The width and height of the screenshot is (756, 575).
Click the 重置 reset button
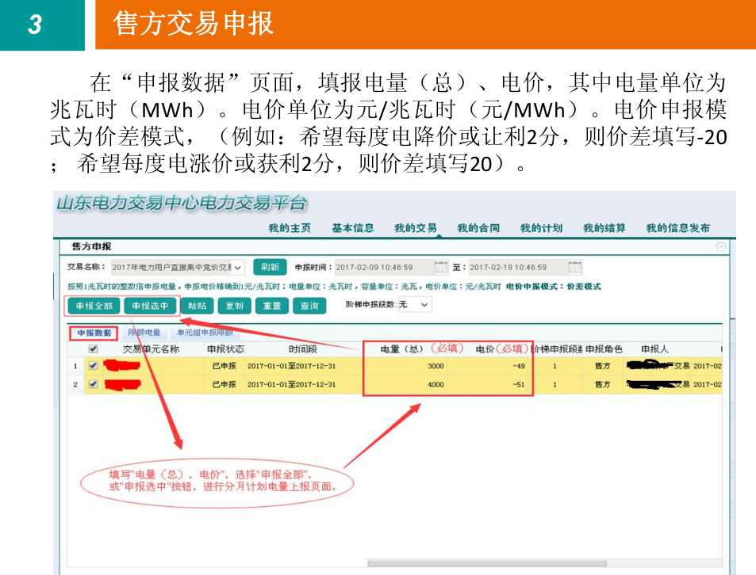(271, 306)
